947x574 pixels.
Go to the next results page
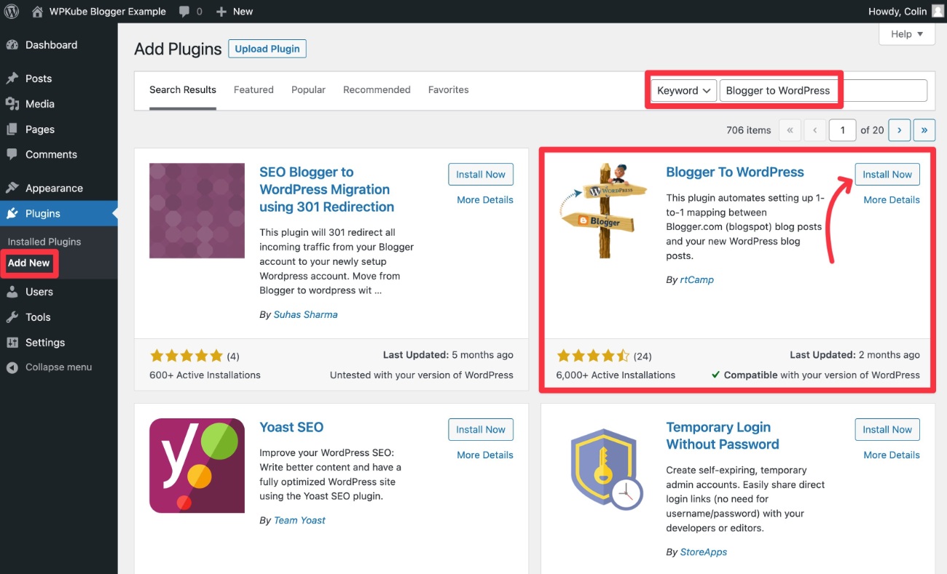[900, 130]
